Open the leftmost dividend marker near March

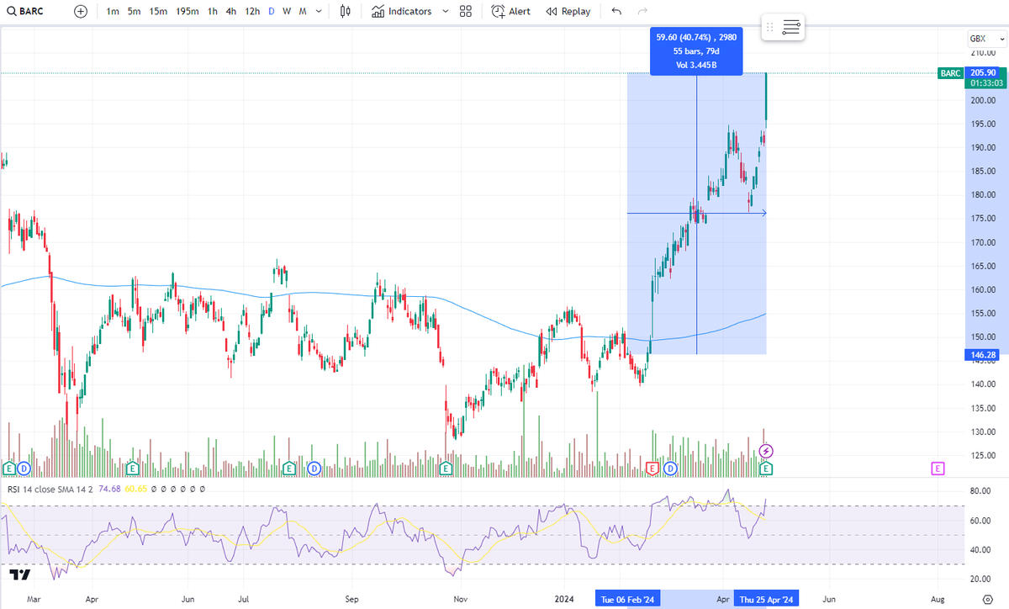pyautogui.click(x=24, y=467)
